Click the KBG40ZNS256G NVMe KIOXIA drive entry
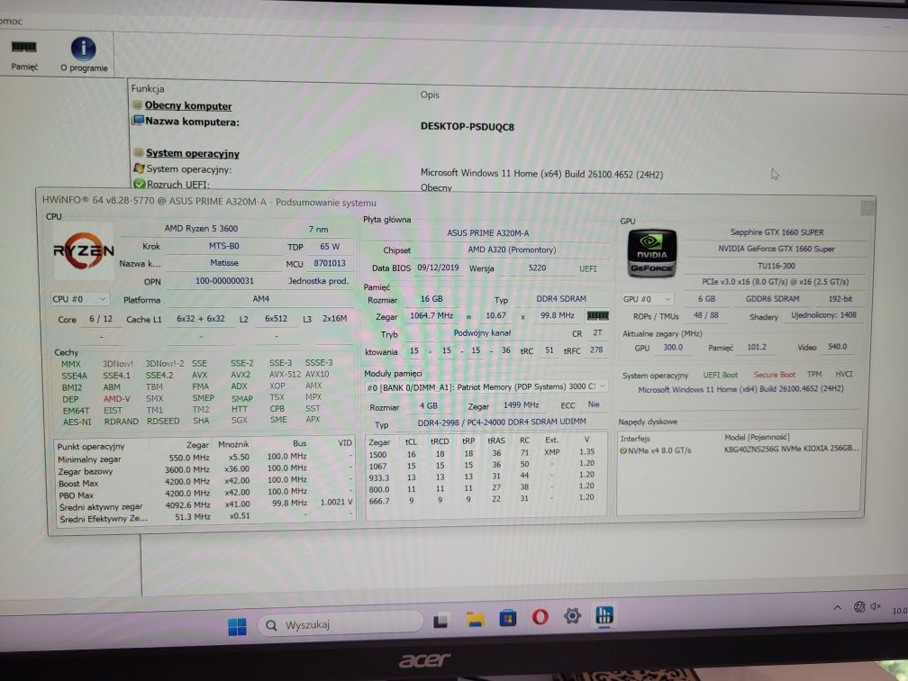This screenshot has height=681, width=908. tap(791, 449)
